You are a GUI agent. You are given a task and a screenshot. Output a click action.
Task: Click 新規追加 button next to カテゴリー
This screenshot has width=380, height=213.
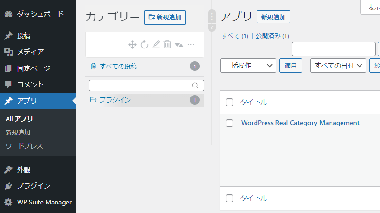(165, 18)
